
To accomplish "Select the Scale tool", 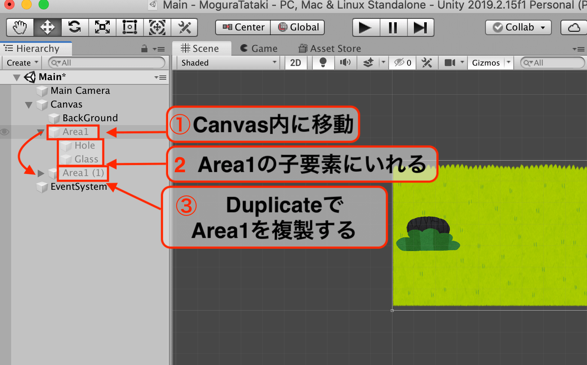I will coord(102,27).
